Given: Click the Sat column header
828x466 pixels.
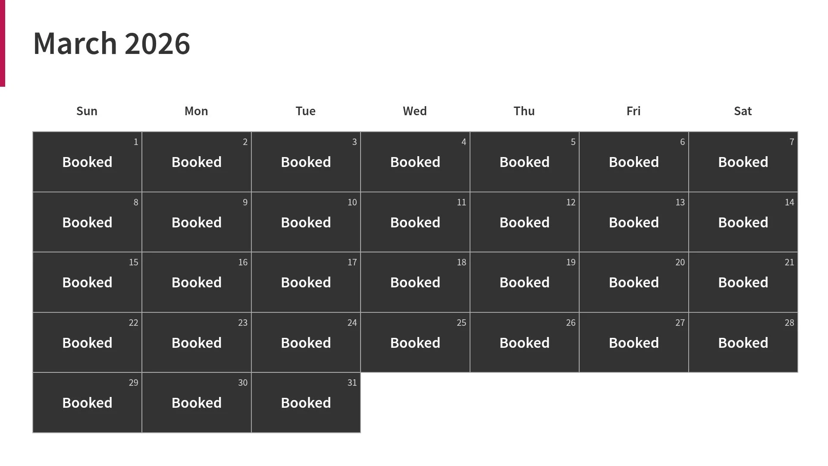Looking at the screenshot, I should [x=743, y=111].
